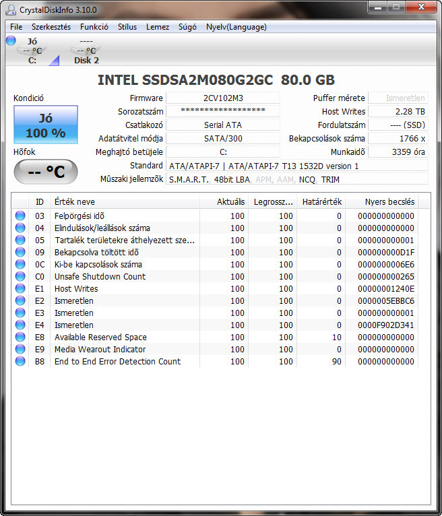Open the Nyelv(Language) menu
Viewport: 442px width, 516px height.
(x=236, y=27)
